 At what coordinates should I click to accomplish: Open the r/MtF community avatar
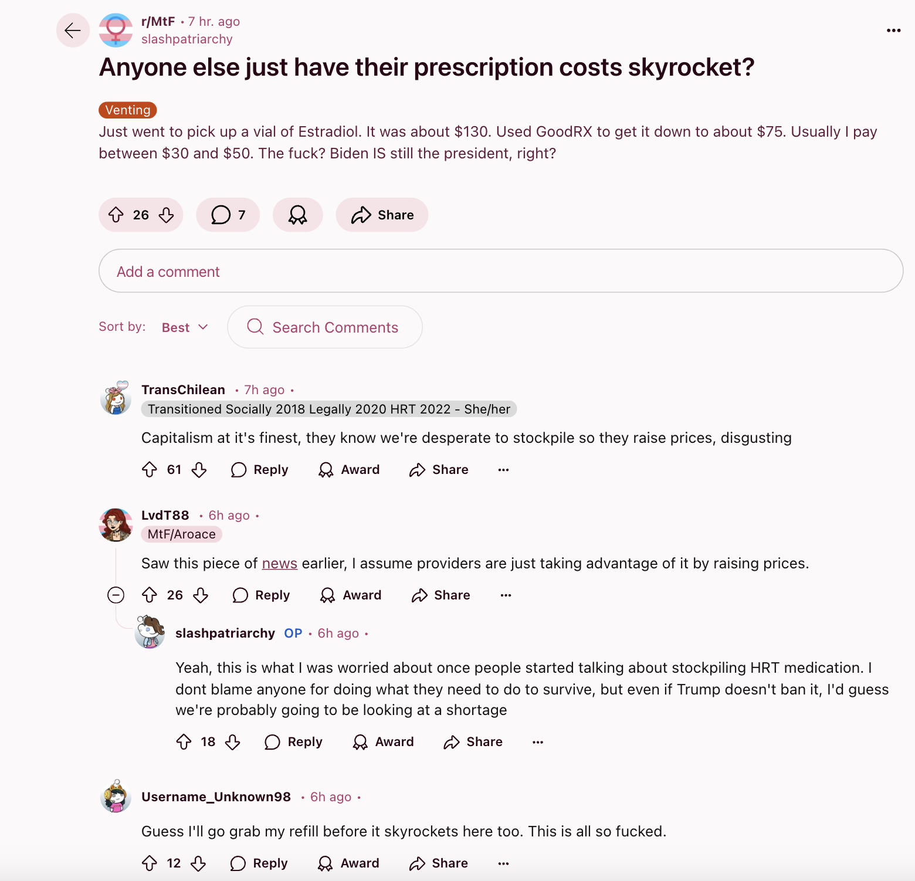116,30
